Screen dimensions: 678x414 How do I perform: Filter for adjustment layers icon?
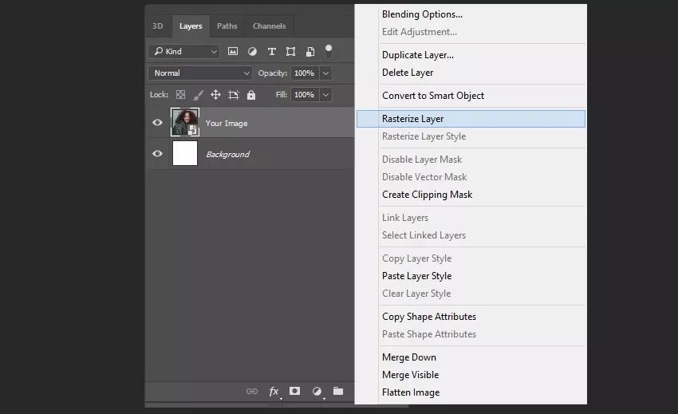click(x=252, y=52)
